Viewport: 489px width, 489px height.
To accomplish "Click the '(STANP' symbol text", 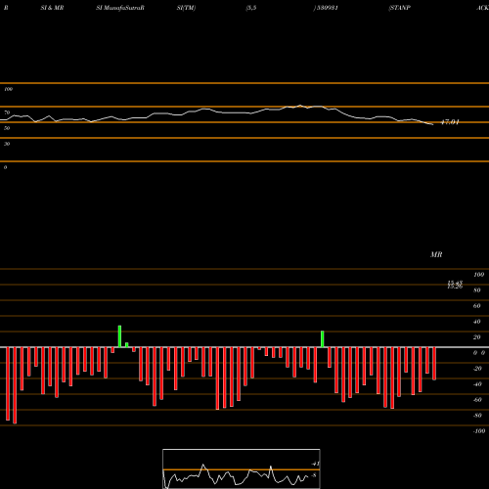I will [399, 8].
